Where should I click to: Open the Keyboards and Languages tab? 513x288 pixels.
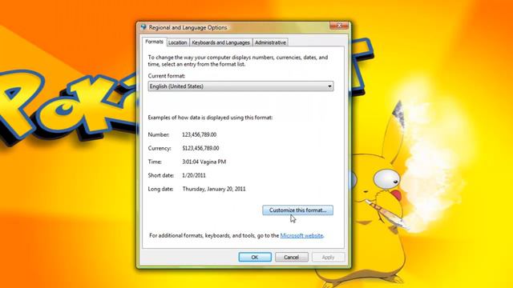pos(221,42)
